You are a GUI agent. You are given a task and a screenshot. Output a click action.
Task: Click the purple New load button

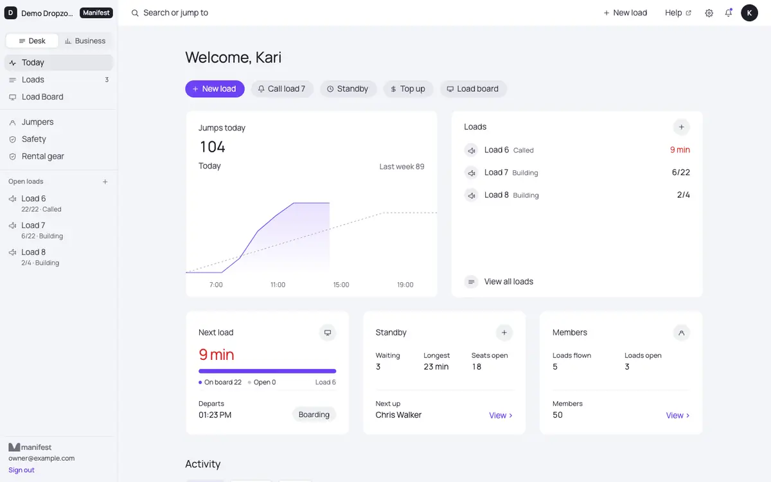tap(215, 89)
